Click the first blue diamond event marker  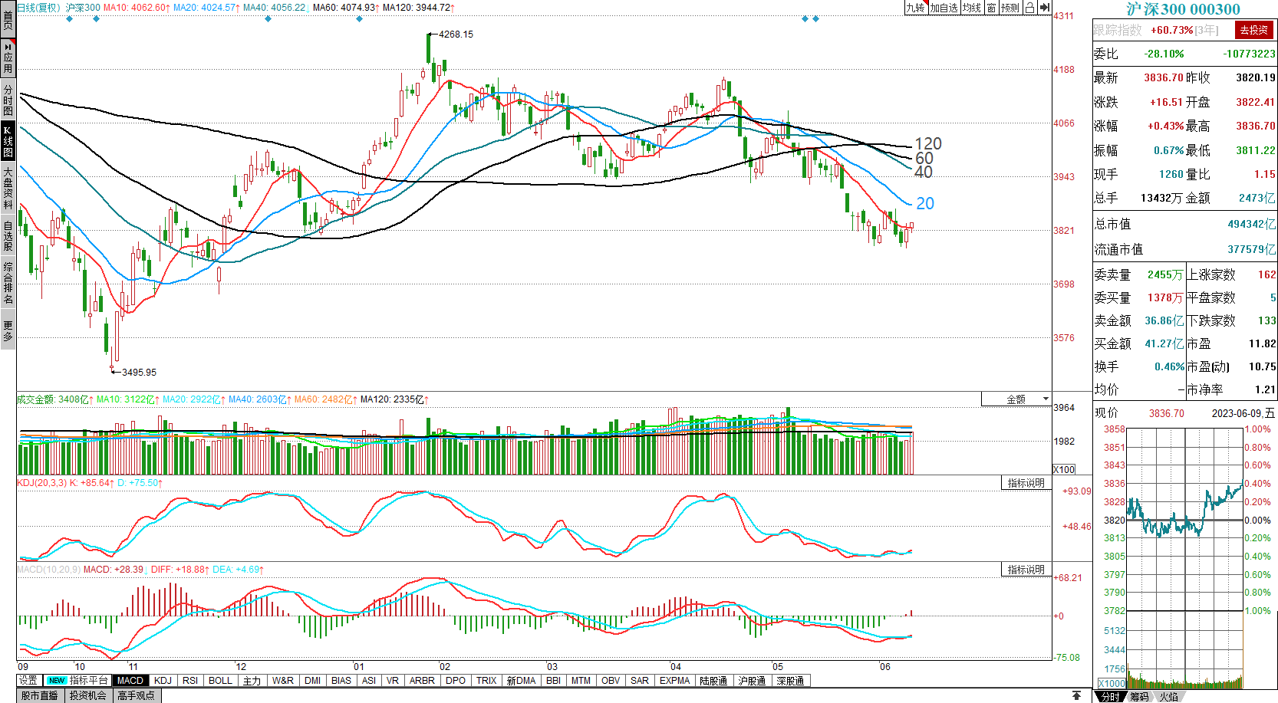click(x=70, y=18)
